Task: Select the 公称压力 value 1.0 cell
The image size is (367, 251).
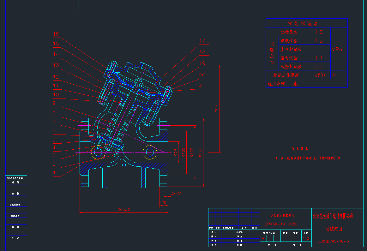Action: click(x=318, y=32)
